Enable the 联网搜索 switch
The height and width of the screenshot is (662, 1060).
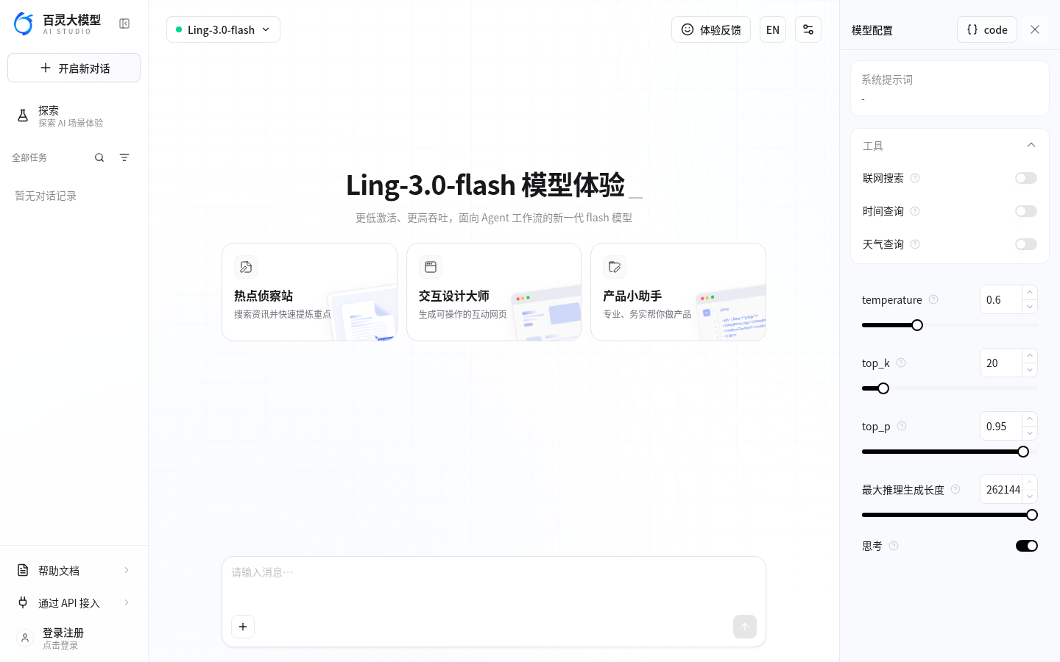tap(1026, 178)
